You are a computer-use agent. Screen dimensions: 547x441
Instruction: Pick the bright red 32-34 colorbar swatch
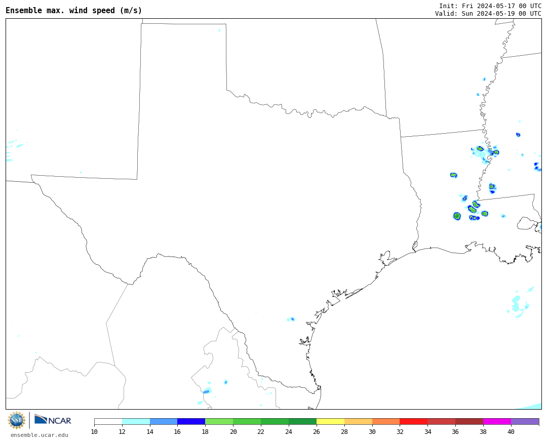[x=414, y=421]
